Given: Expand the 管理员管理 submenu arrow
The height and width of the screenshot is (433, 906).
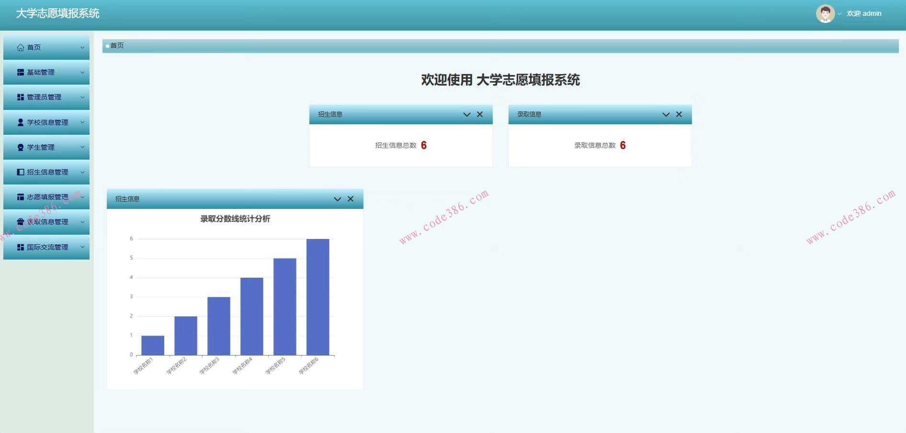Looking at the screenshot, I should click(82, 97).
